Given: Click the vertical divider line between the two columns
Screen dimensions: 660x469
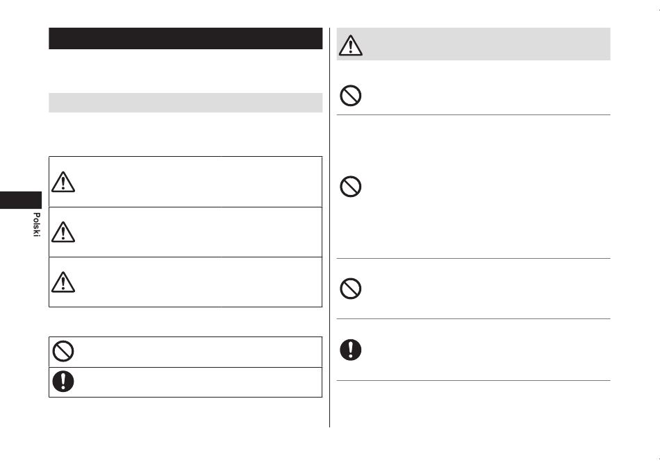Looking at the screenshot, I should pos(329,228).
